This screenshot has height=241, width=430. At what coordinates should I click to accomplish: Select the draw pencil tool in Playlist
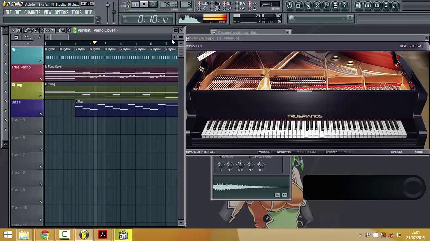(26, 30)
